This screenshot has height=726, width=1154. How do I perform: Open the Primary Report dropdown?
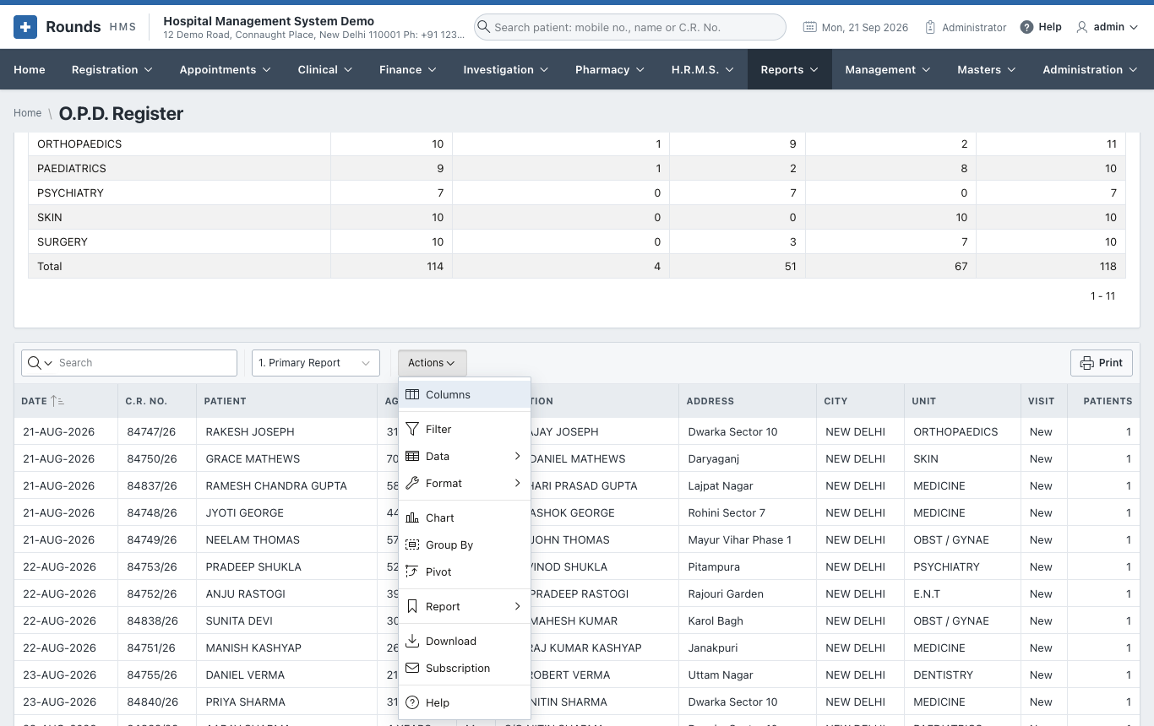click(x=316, y=363)
